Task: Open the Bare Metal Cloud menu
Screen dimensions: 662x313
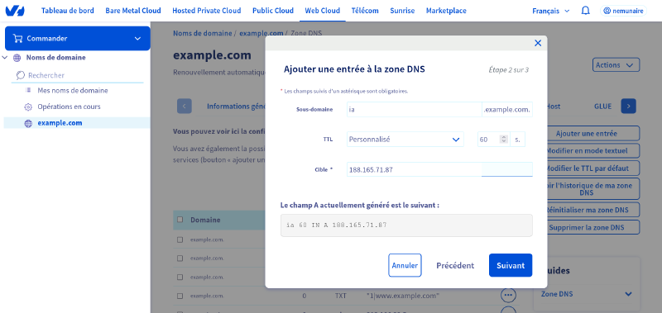Action: coord(133,11)
